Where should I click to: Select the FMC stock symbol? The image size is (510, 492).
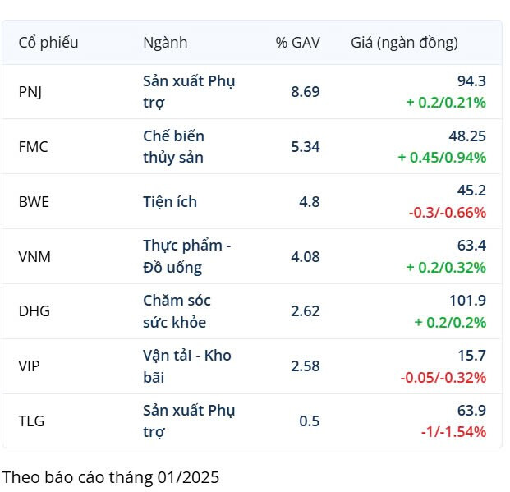point(33,146)
